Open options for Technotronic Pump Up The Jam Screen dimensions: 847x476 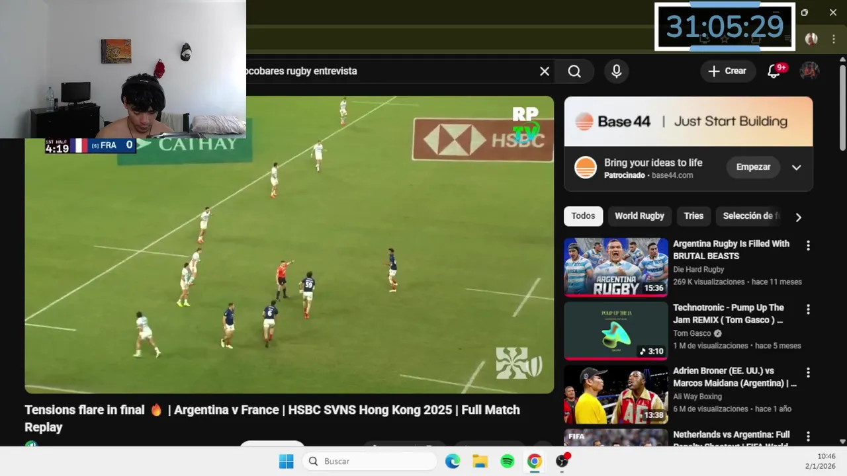808,309
